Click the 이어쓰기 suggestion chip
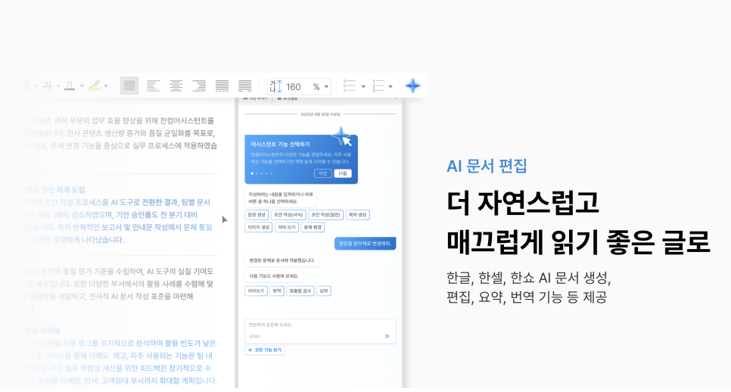The image size is (731, 392). click(256, 291)
